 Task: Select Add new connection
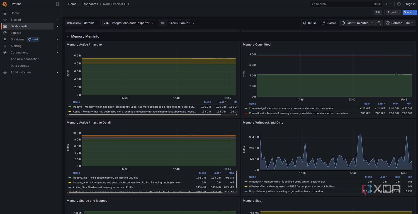pos(25,59)
